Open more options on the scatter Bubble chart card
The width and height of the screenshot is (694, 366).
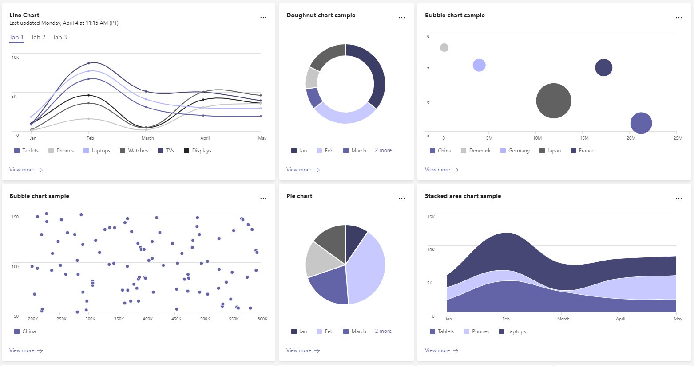[263, 199]
